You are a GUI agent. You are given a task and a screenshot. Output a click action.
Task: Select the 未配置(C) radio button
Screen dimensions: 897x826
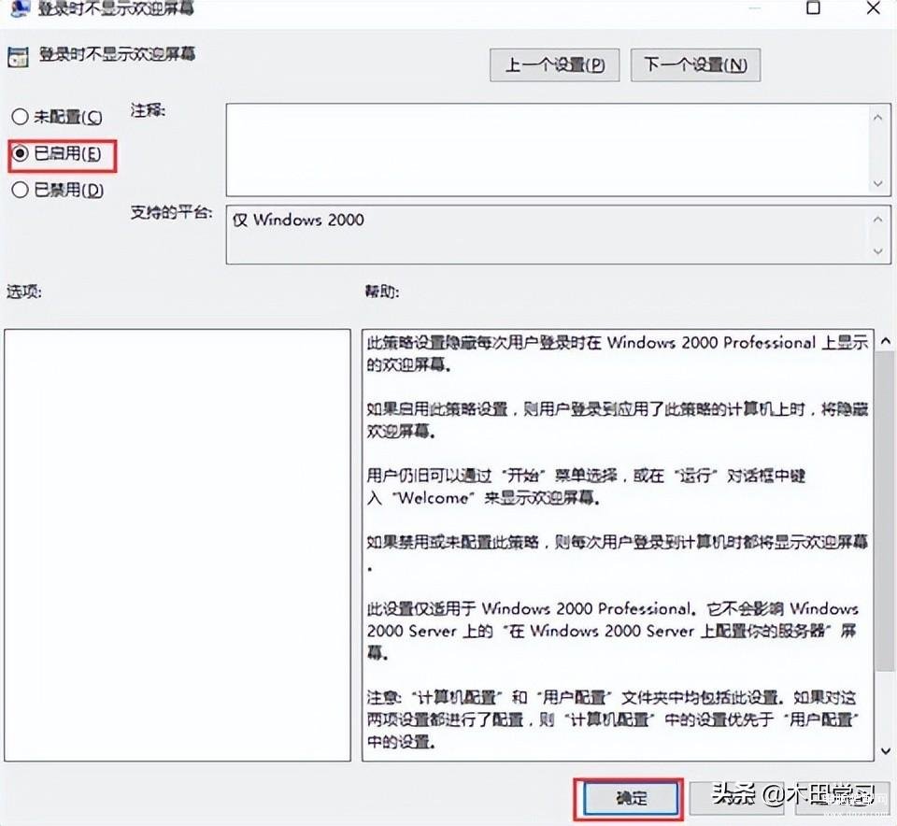pos(57,117)
